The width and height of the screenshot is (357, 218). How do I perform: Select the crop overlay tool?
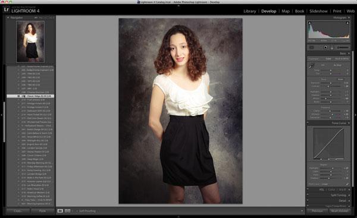coord(312,48)
